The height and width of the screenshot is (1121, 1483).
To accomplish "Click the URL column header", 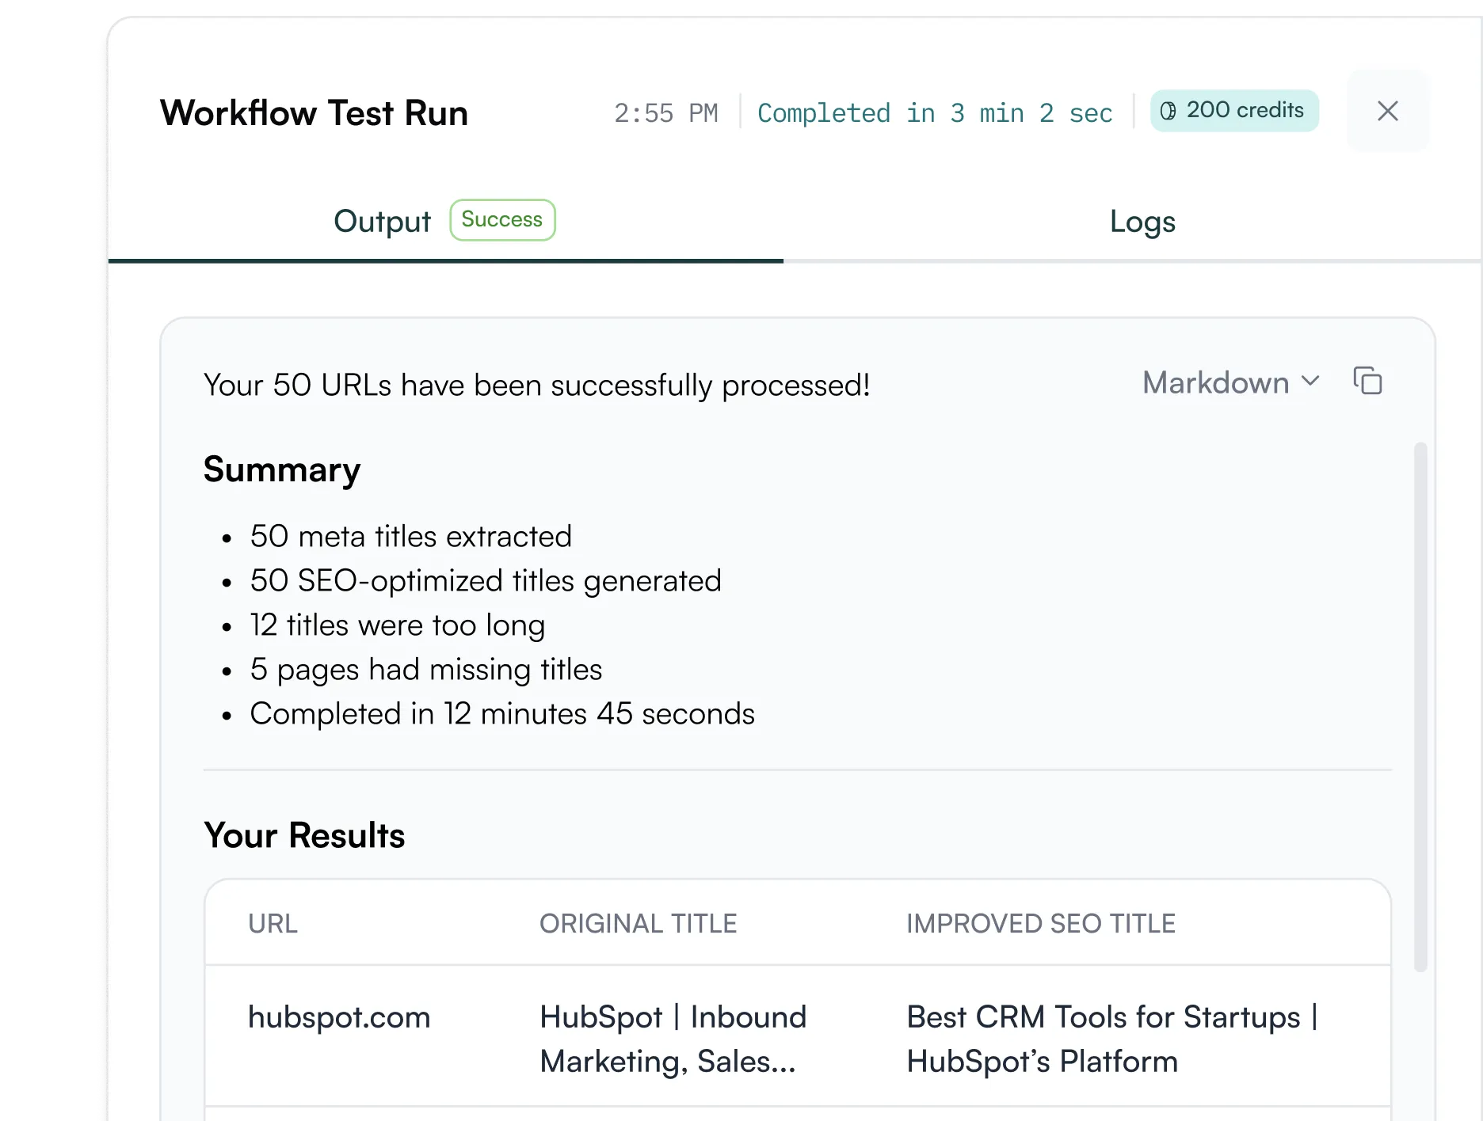I will 273,923.
